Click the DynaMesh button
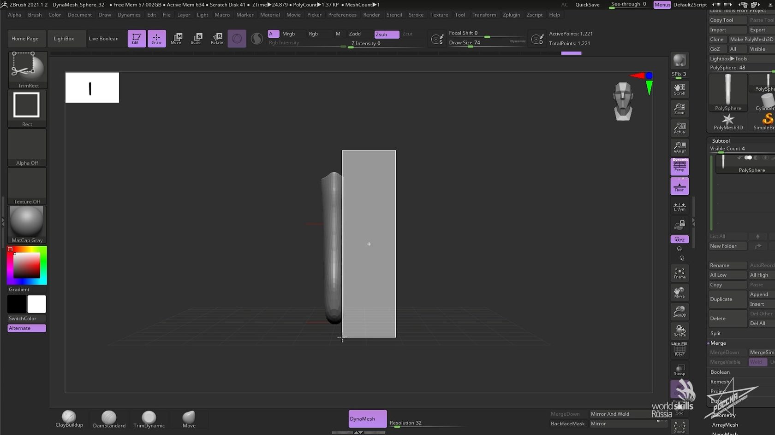Viewport: 775px width, 435px height. tap(368, 419)
